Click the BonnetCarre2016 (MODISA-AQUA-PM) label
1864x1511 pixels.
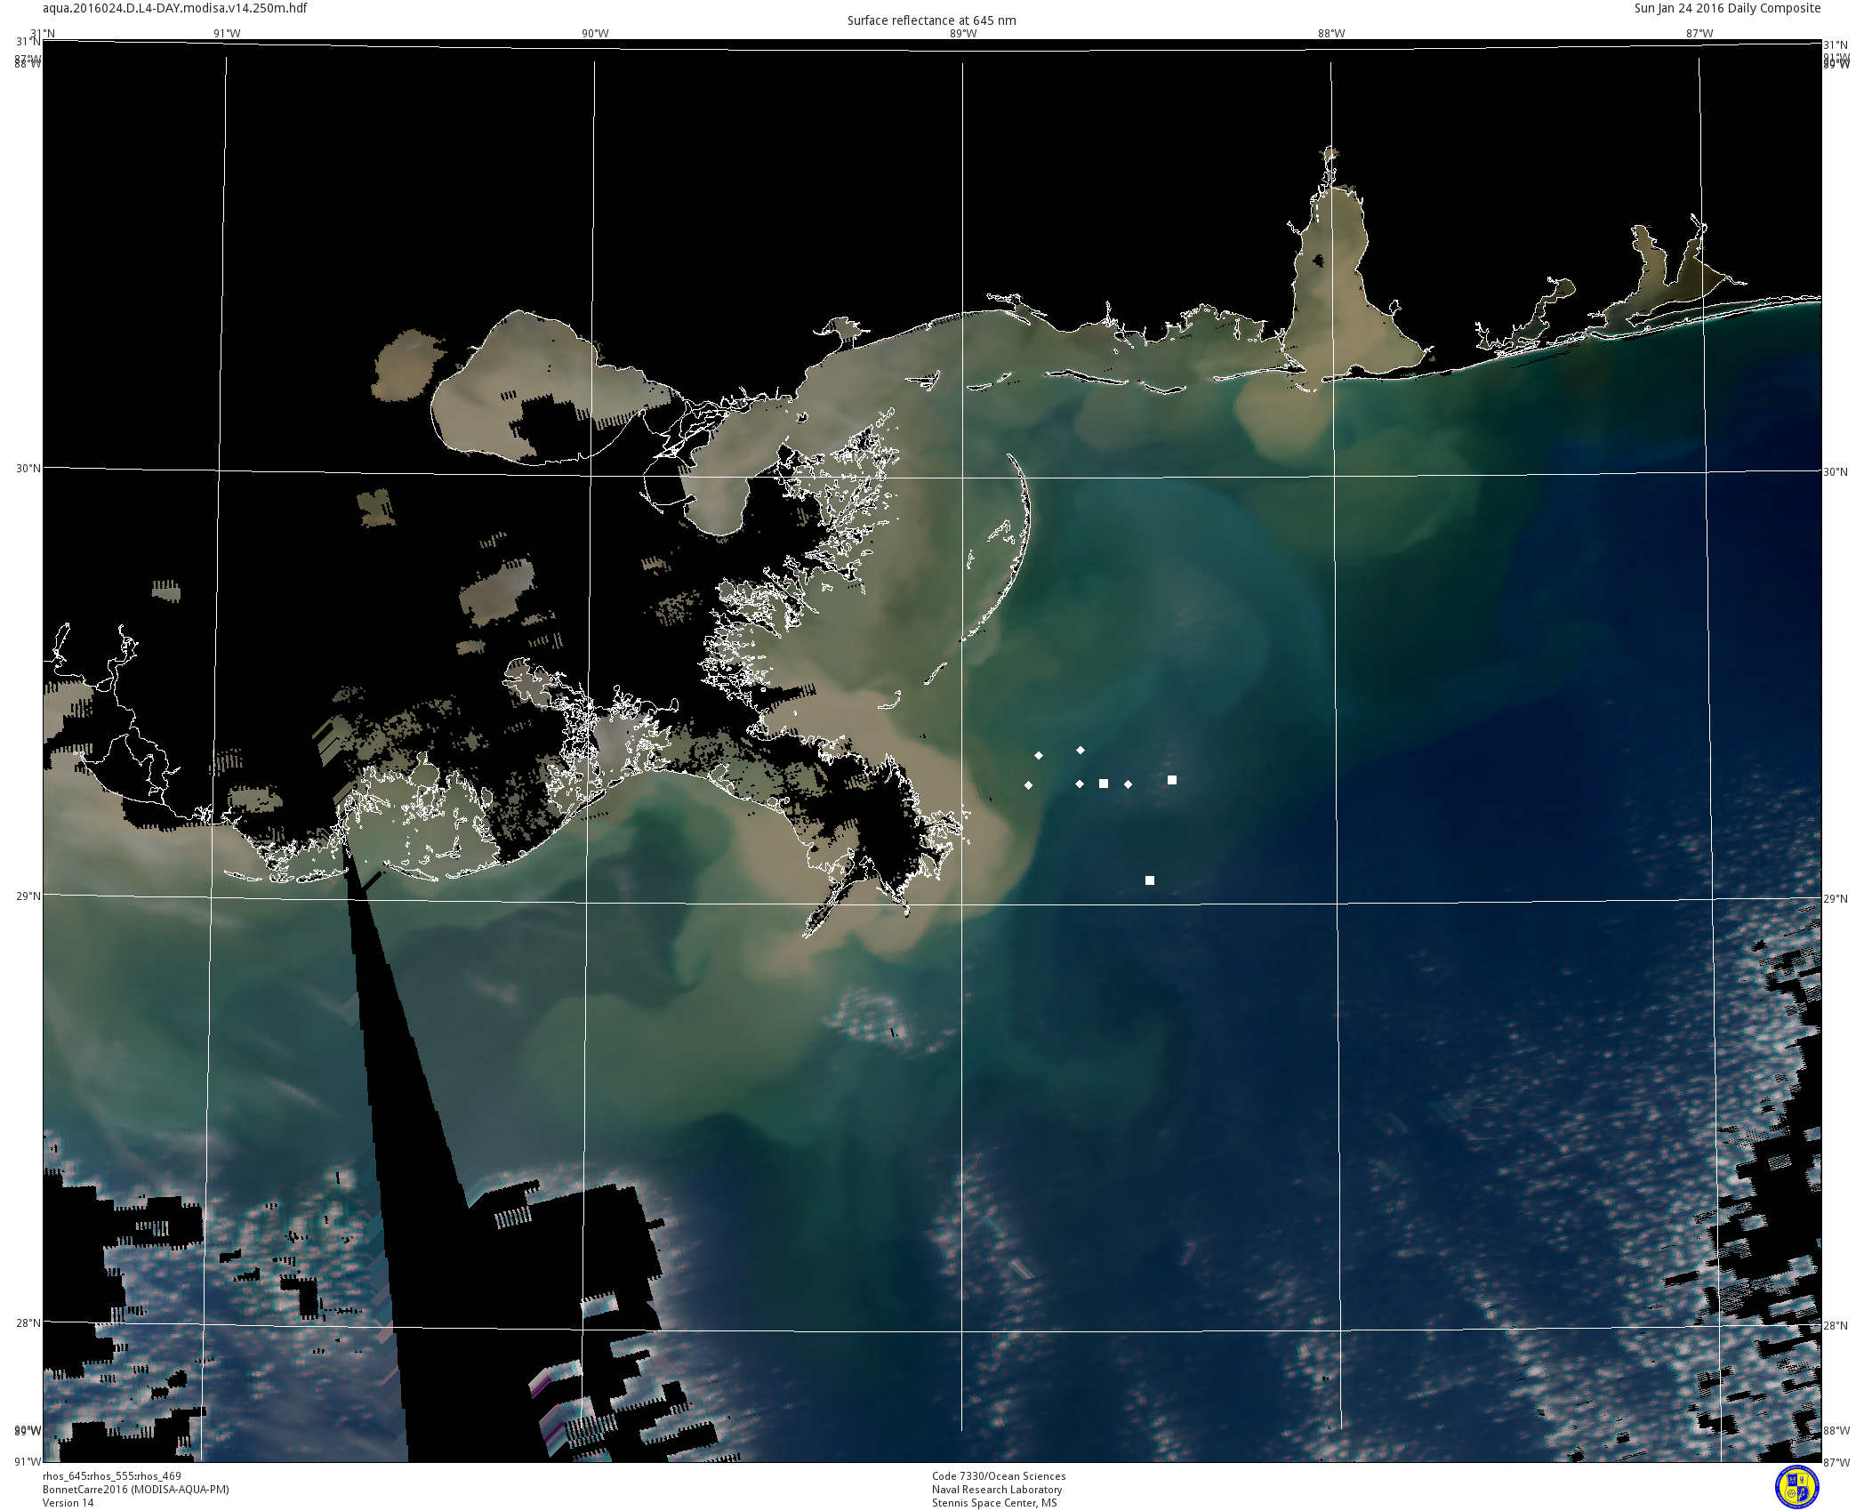coord(136,1490)
